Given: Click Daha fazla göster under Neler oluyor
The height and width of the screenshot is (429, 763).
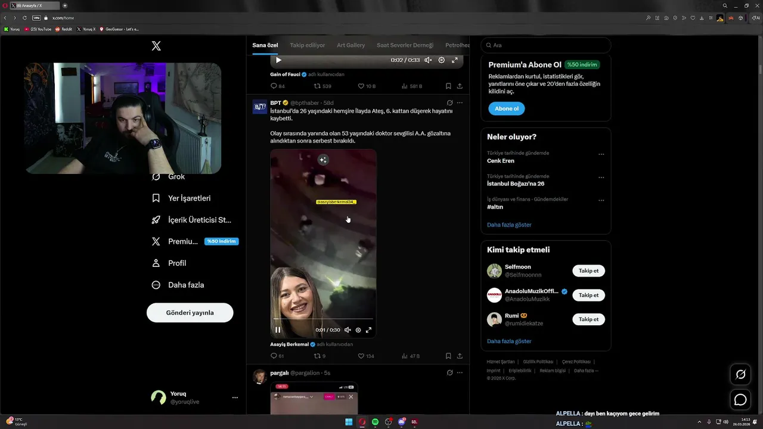Looking at the screenshot, I should 509,225.
